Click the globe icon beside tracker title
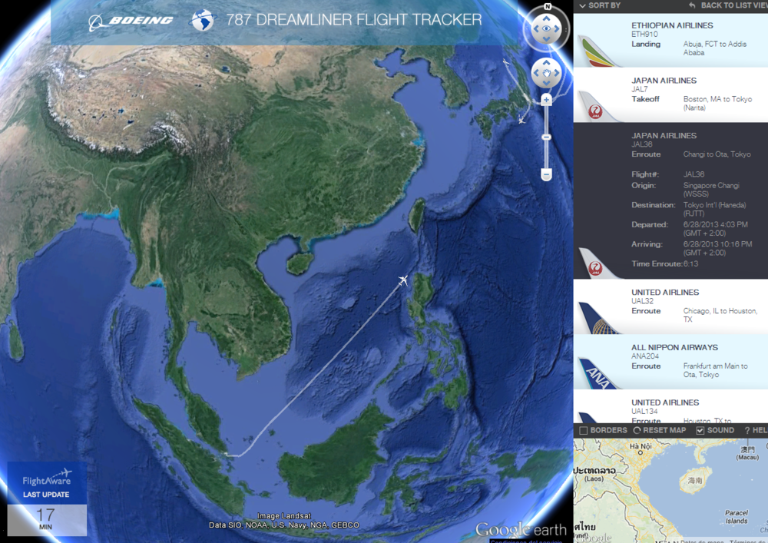 point(204,21)
